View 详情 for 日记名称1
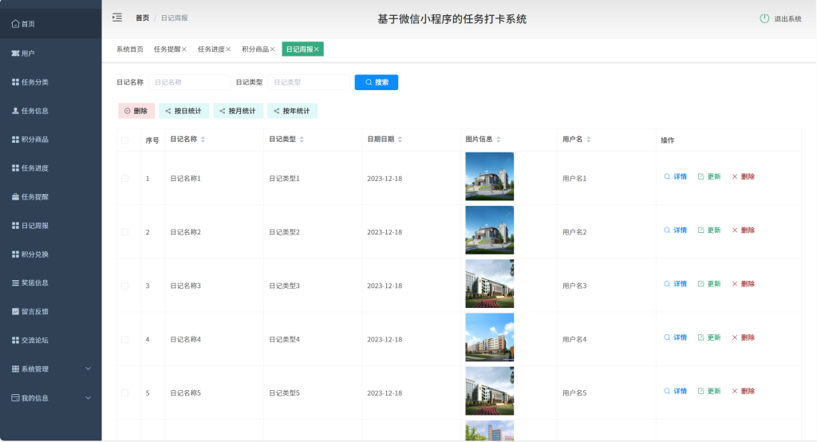This screenshot has height=442, width=817. [675, 176]
